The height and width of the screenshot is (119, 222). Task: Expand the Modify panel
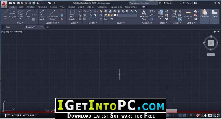click(93, 23)
